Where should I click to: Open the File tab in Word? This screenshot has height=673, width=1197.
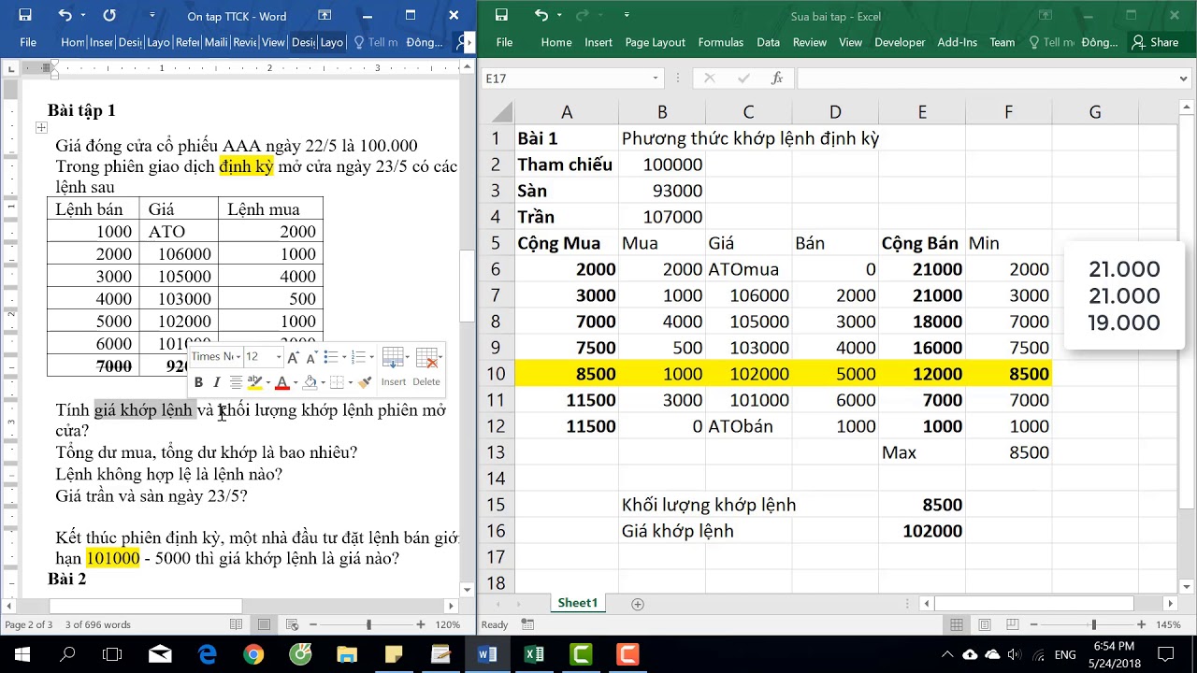tap(28, 42)
